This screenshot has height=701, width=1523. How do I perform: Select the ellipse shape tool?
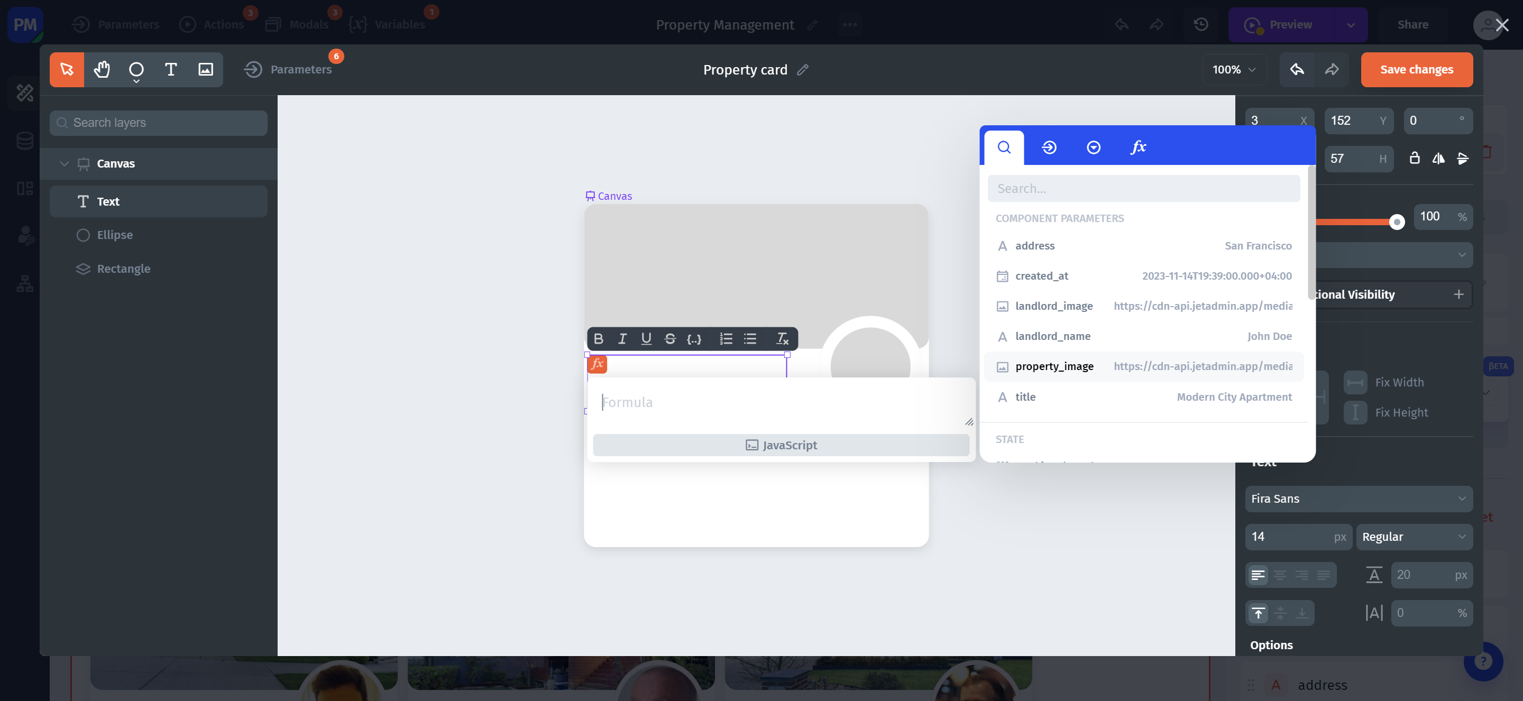(136, 69)
